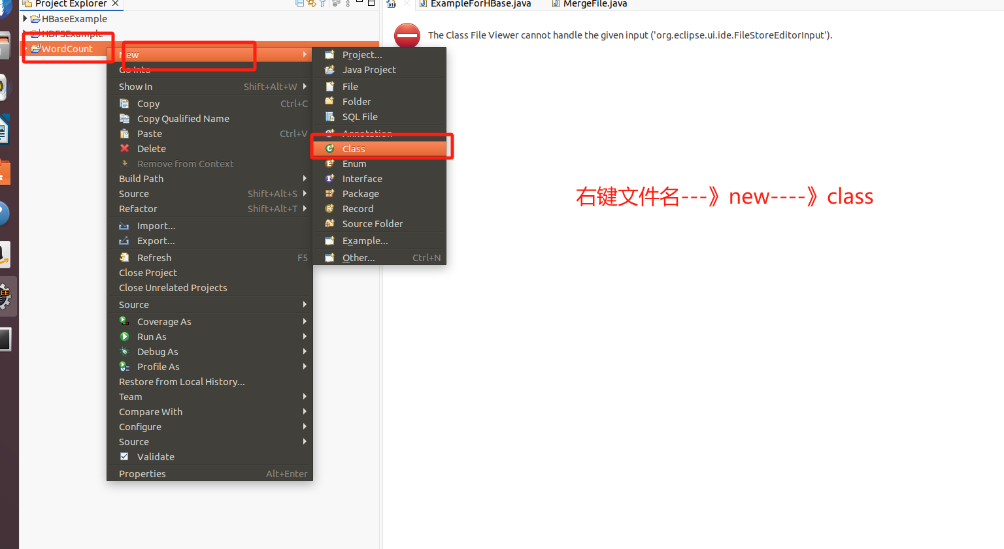
Task: Expand the Profile As submenu arrow
Action: (305, 366)
